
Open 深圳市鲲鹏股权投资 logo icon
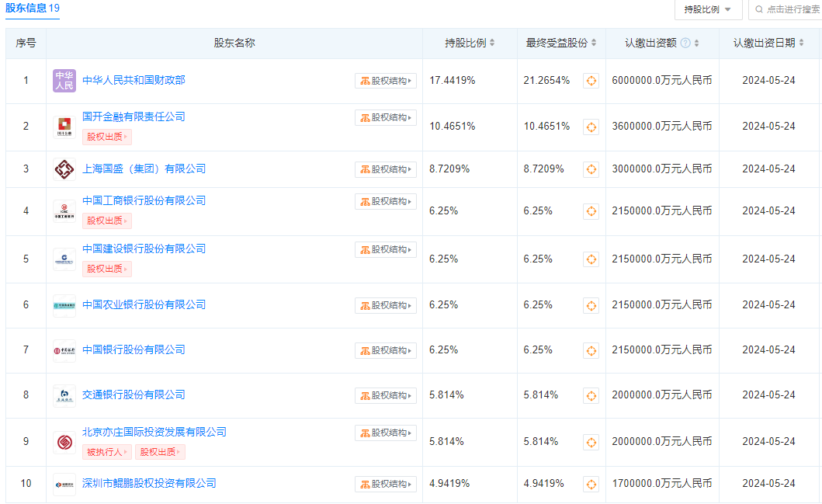[64, 484]
